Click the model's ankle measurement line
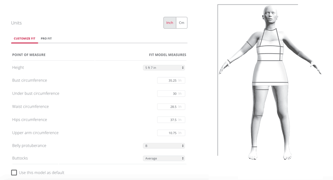The height and width of the screenshot is (180, 333). pos(254,147)
